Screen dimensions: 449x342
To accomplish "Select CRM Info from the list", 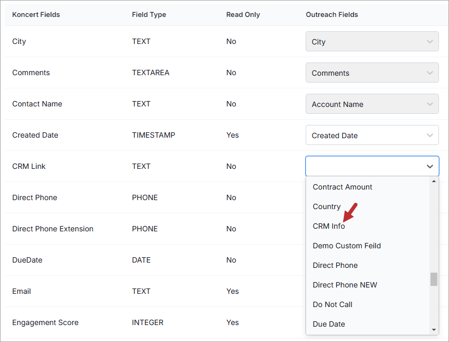I will point(329,226).
